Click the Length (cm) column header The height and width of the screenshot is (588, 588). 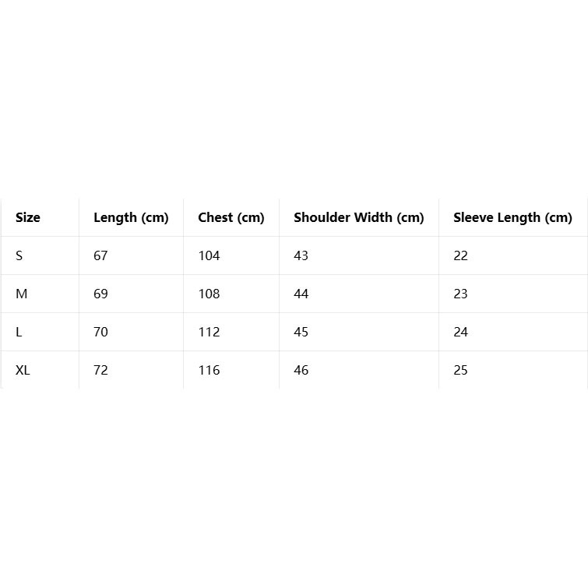[x=131, y=217]
